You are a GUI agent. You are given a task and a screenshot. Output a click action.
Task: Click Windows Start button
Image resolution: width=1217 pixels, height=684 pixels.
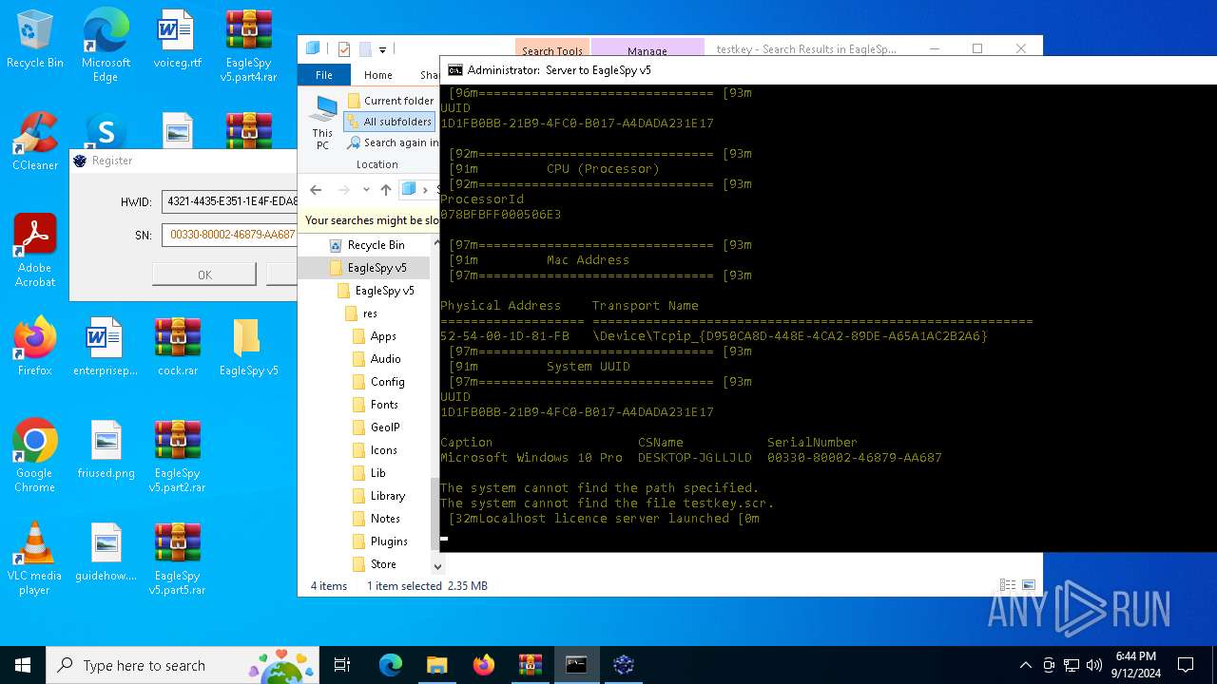23,665
